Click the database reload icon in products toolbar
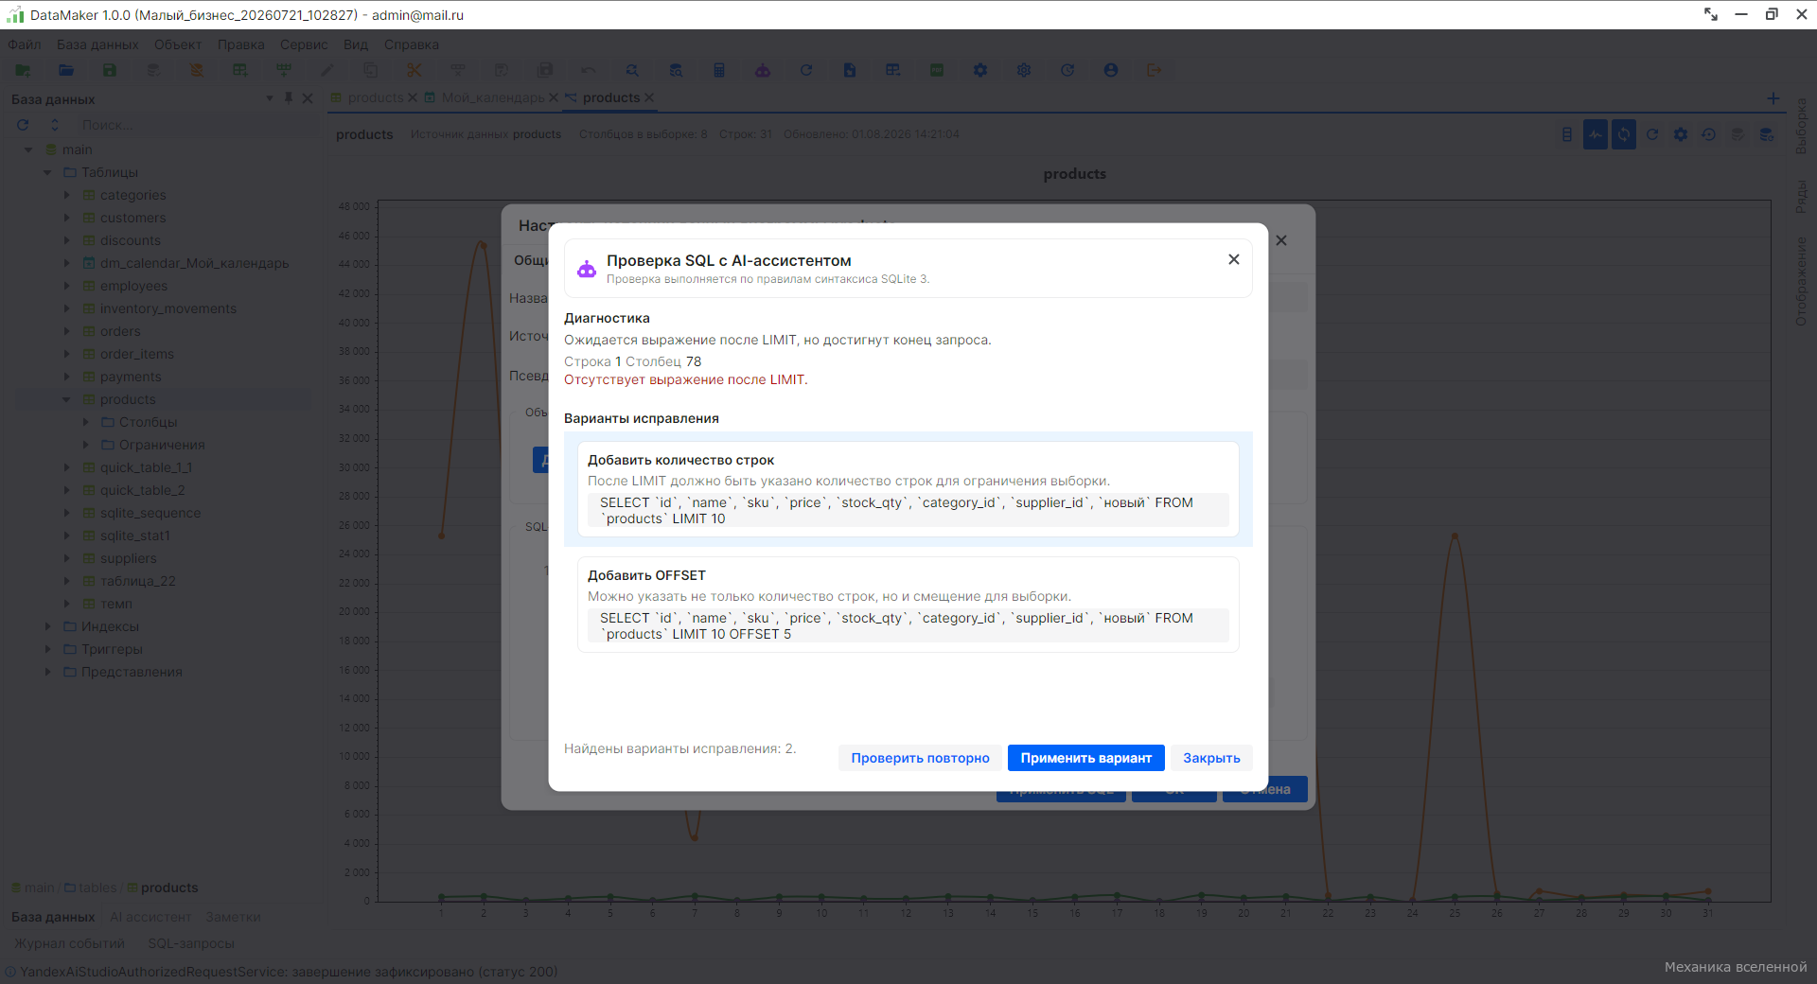Screen dimensions: 1817x984 coord(1766,134)
